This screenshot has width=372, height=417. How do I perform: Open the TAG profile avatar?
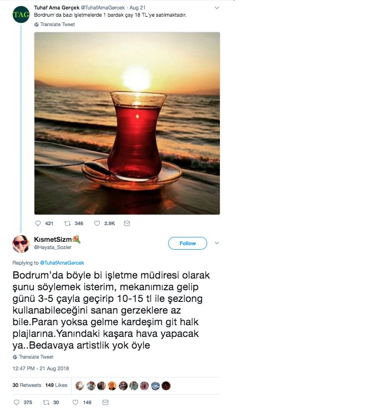click(21, 14)
